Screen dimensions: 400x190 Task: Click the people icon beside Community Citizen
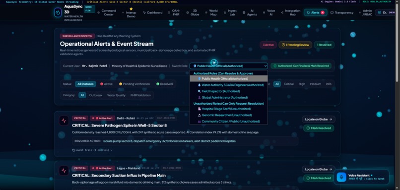(x=199, y=122)
